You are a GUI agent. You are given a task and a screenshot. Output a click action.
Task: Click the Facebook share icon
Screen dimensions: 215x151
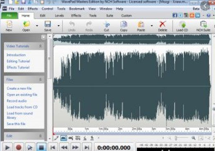pyautogui.click(x=175, y=15)
